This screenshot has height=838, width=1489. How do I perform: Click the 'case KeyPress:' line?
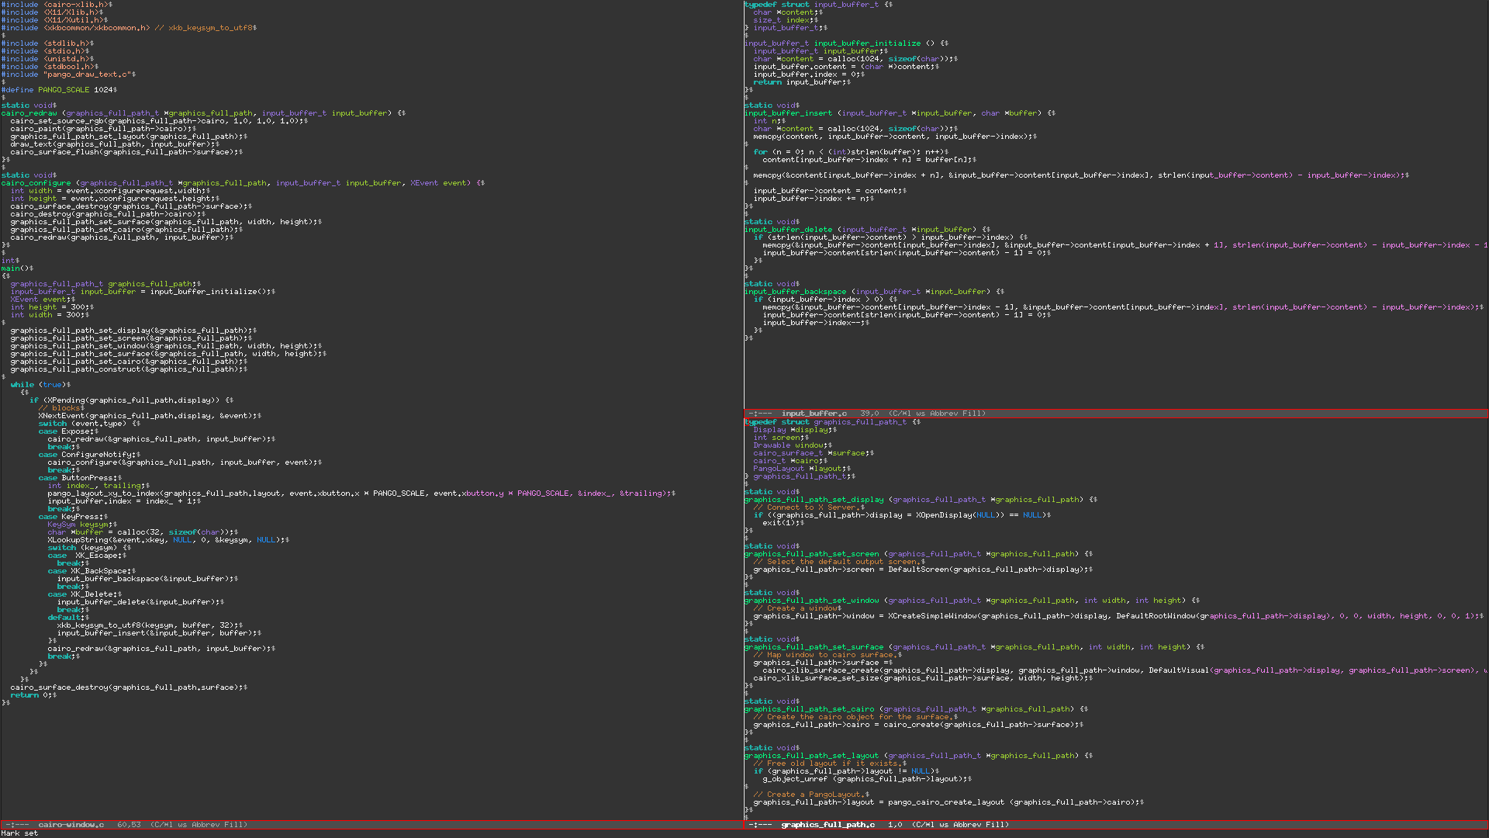(x=73, y=517)
